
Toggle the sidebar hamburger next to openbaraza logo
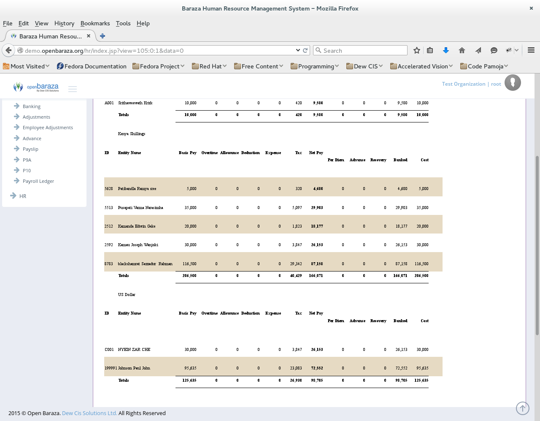point(73,89)
